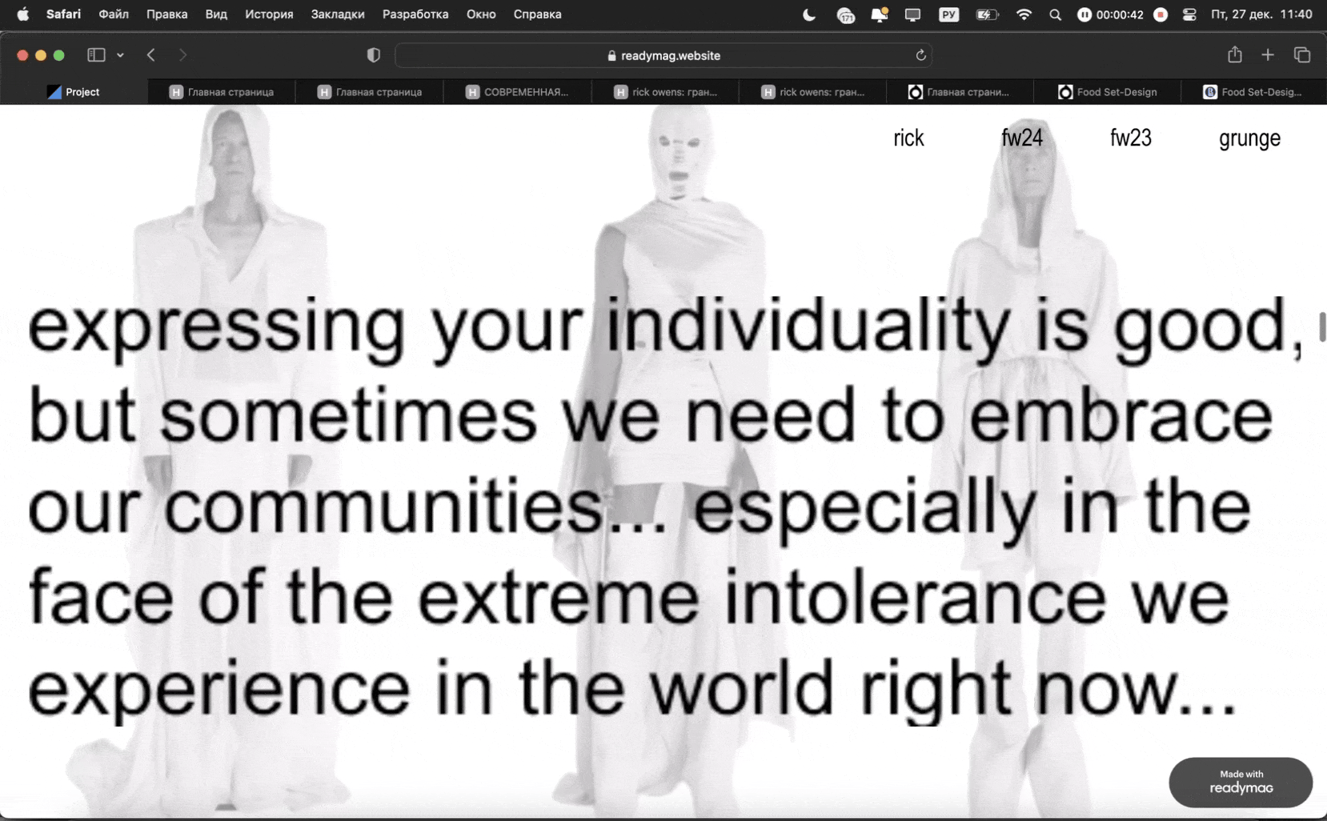
Task: Open the Food Set-Desig... tab
Action: (x=1253, y=92)
